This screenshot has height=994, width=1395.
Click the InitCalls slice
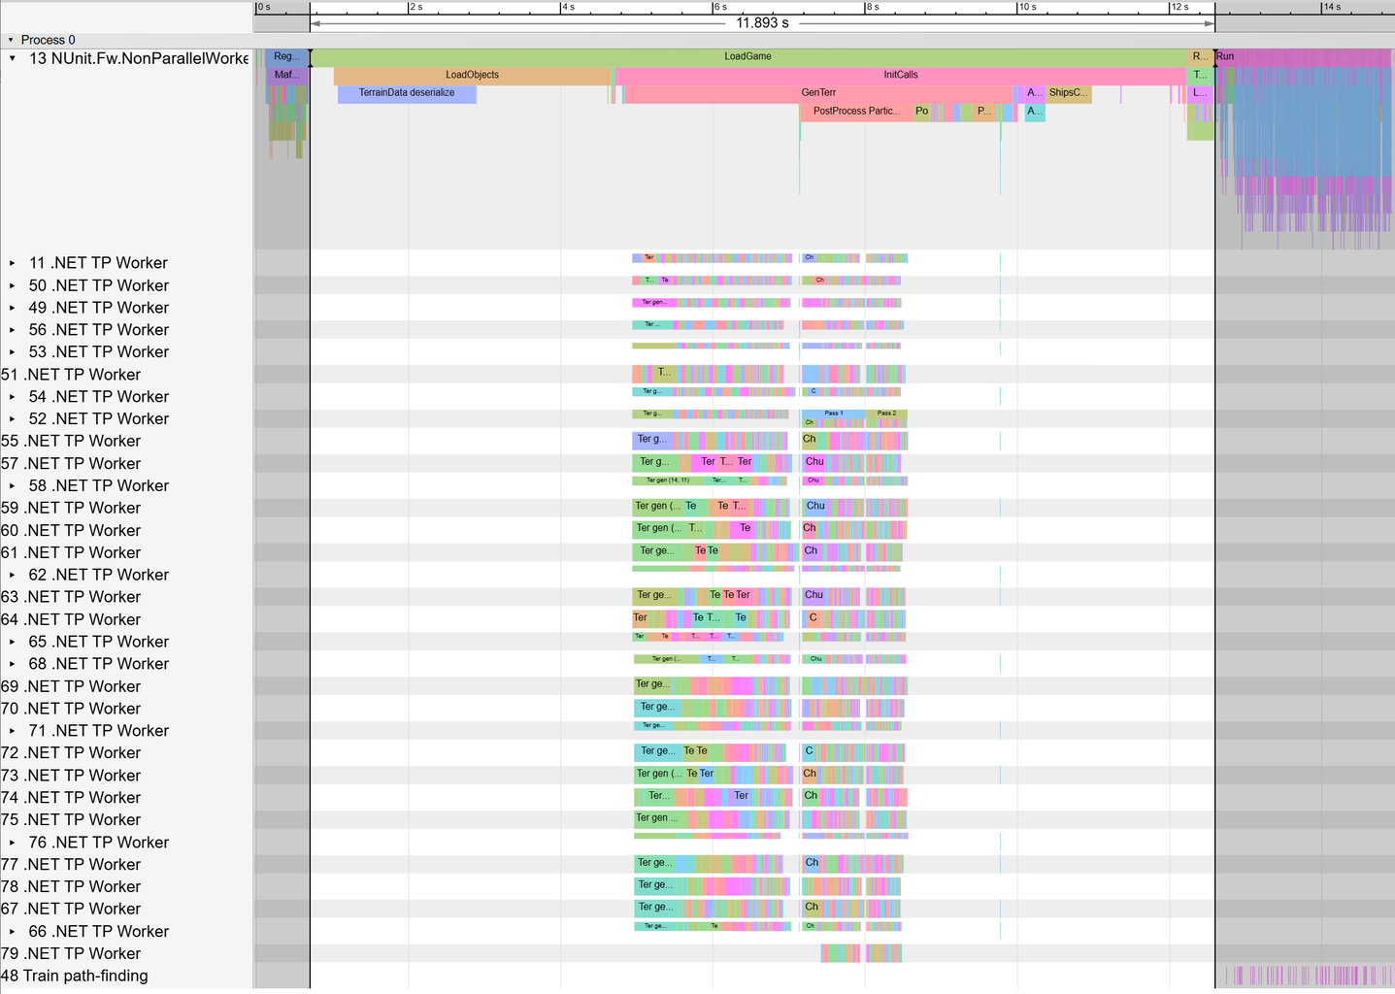(x=900, y=75)
